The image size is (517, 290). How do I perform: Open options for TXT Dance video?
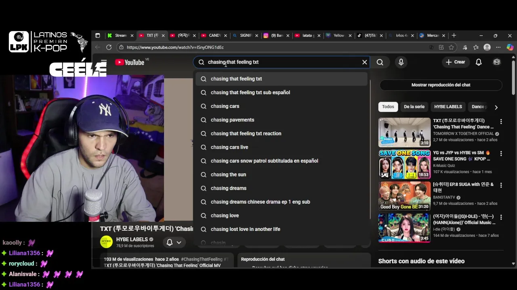tap(501, 121)
